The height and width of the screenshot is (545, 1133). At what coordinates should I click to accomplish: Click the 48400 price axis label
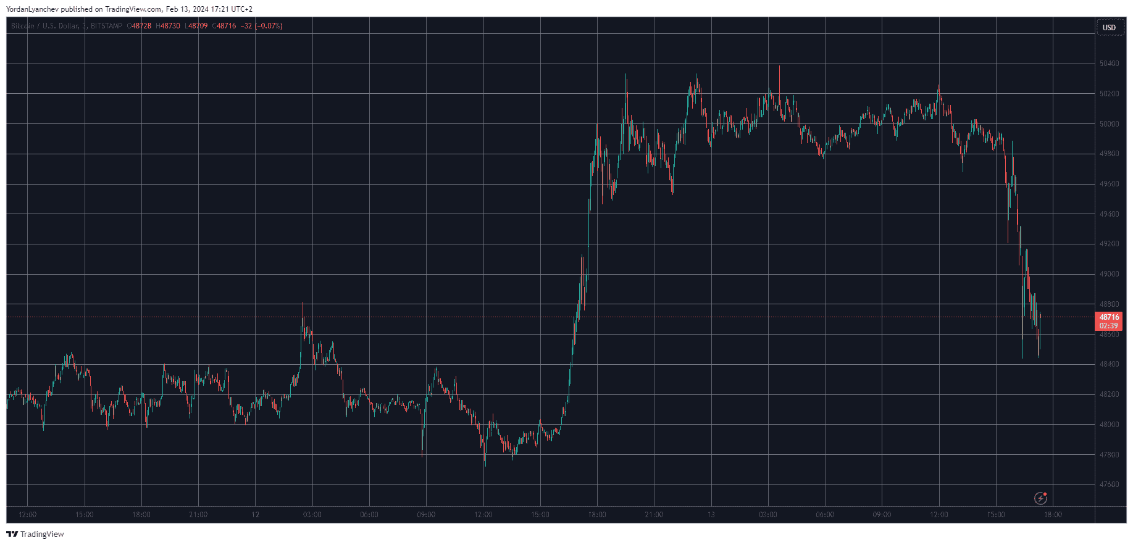click(1109, 364)
